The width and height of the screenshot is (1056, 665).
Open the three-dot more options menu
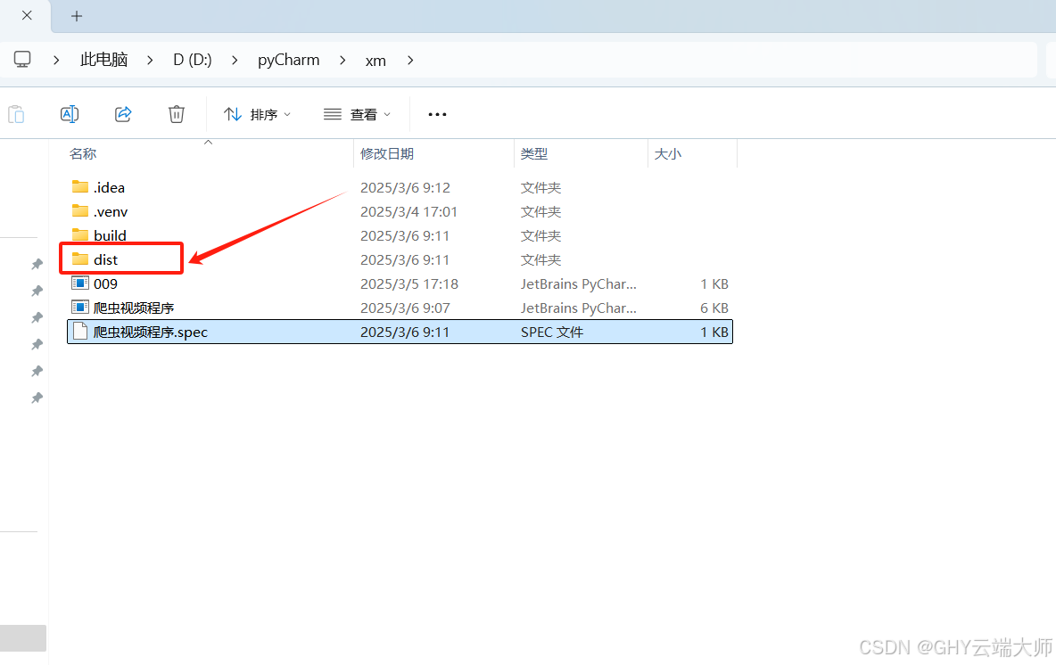coord(437,114)
